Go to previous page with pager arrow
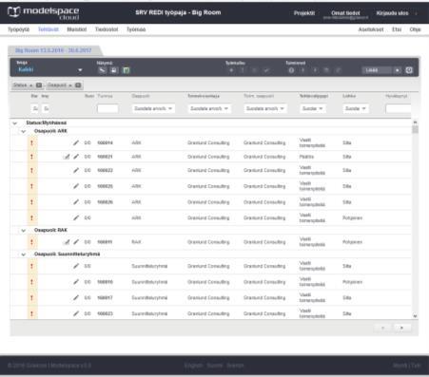The image size is (429, 377). click(382, 328)
